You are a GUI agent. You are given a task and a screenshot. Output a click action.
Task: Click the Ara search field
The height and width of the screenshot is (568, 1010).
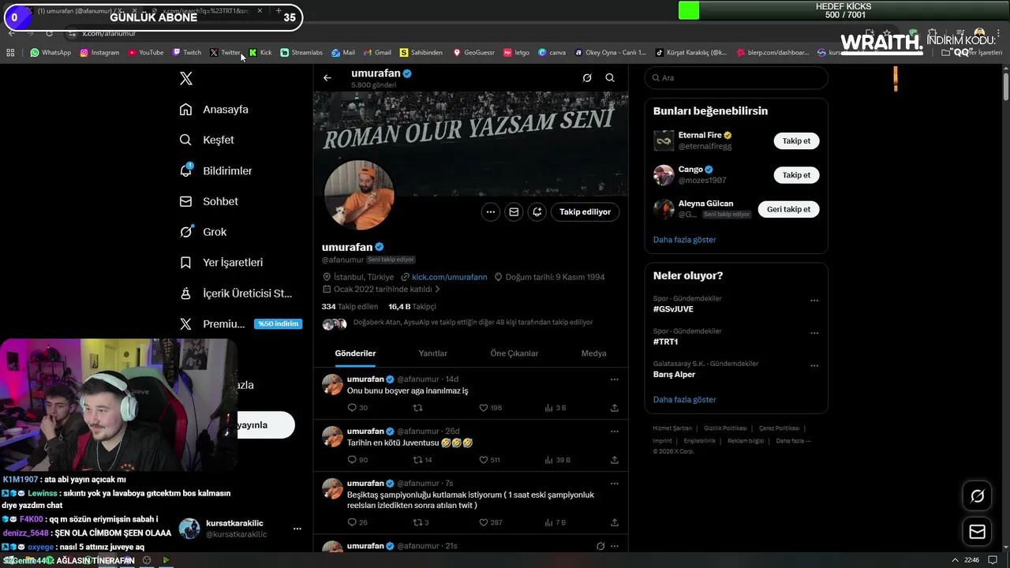tap(736, 78)
